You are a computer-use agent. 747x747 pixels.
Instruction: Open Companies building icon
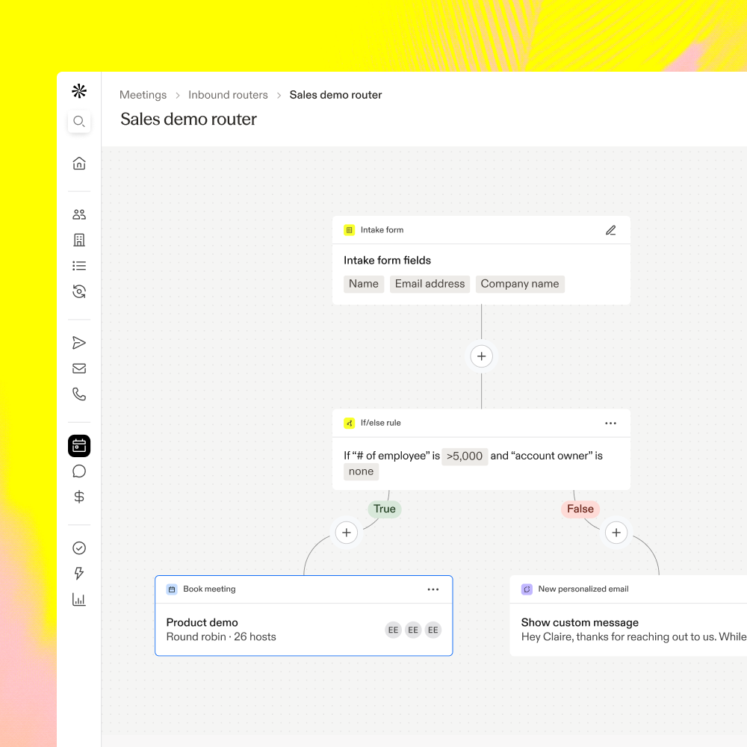[79, 240]
